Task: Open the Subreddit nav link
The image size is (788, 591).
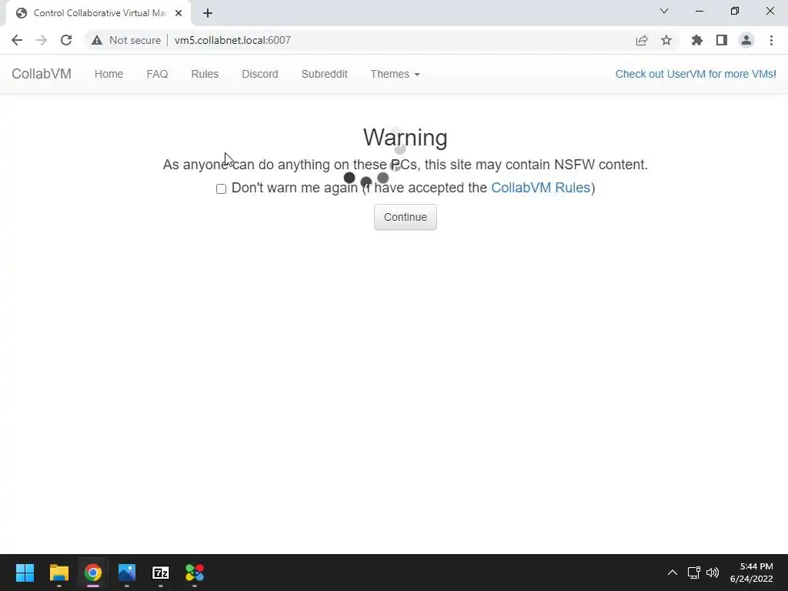Action: click(324, 74)
